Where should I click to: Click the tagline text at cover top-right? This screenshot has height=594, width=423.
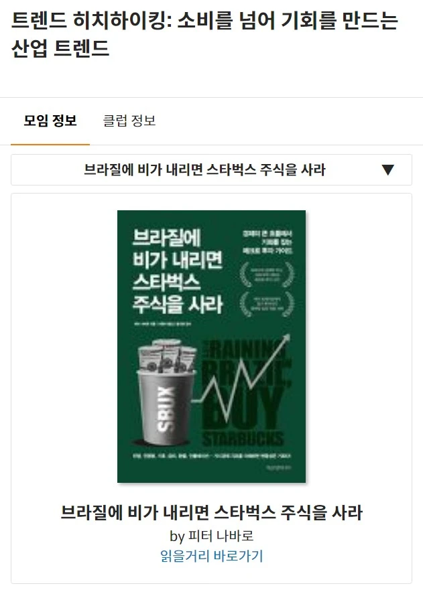coord(267,242)
